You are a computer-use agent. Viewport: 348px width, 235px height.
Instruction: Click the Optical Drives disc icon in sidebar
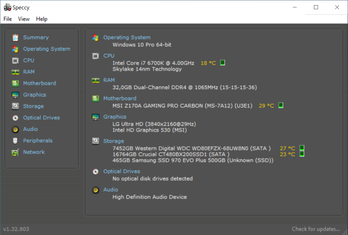pyautogui.click(x=16, y=118)
